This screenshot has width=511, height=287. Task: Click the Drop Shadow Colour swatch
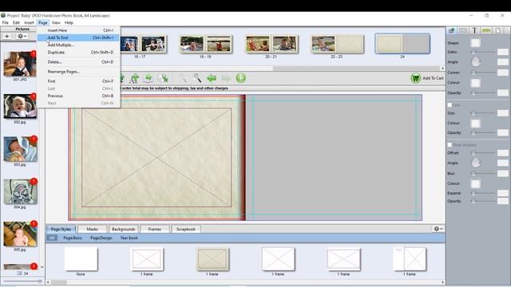click(x=475, y=183)
